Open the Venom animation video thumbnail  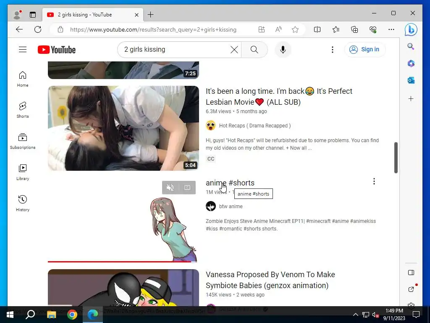coord(123,288)
